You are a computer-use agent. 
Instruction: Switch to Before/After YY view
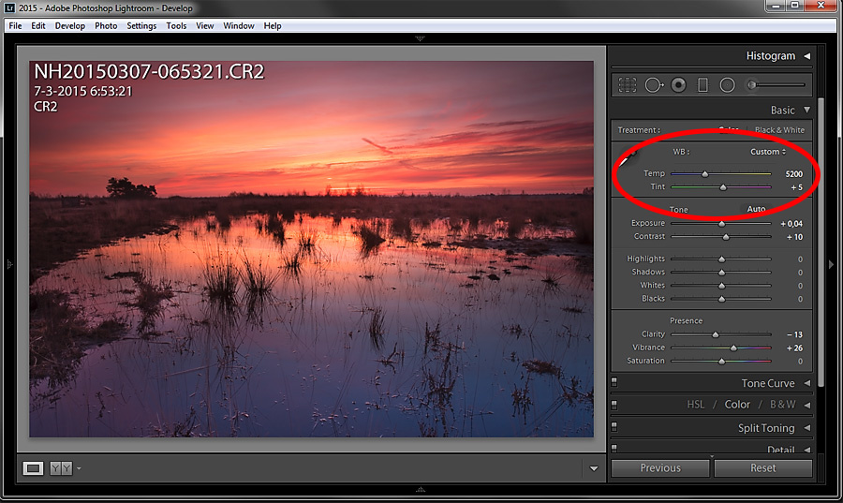pyautogui.click(x=61, y=468)
